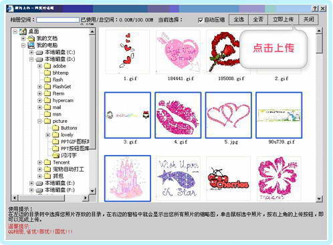
Task: Click the fterm folder icon
Action: [47, 93]
